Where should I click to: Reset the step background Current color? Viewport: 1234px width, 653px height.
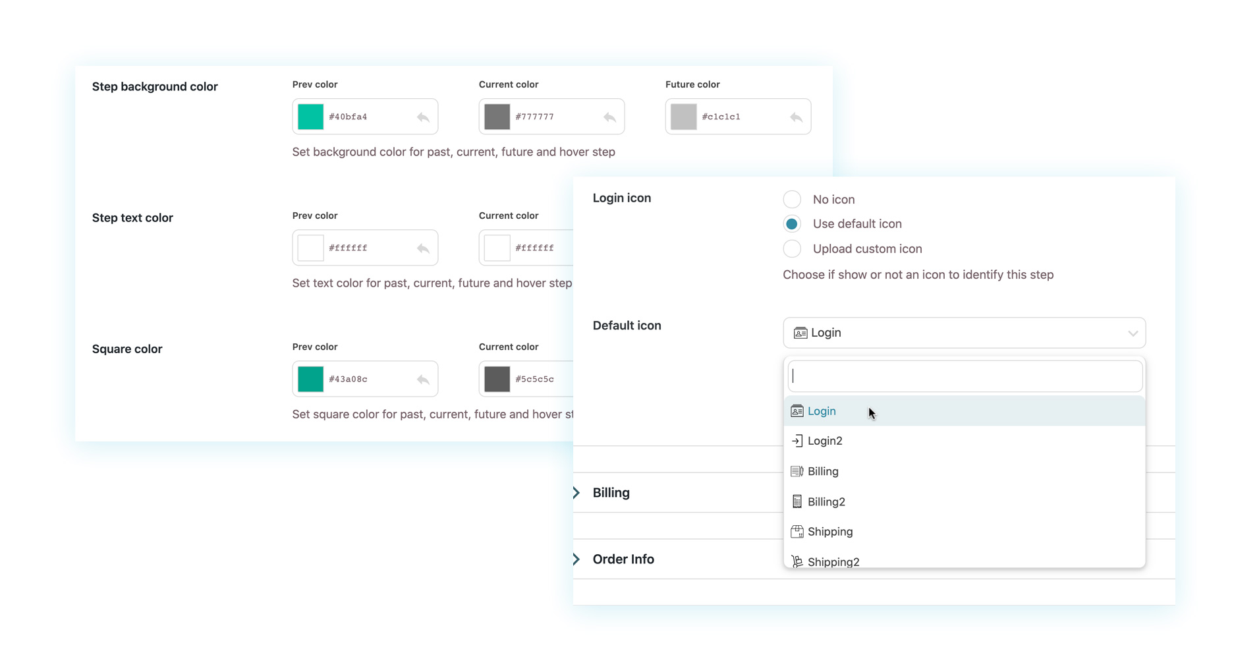click(x=609, y=117)
